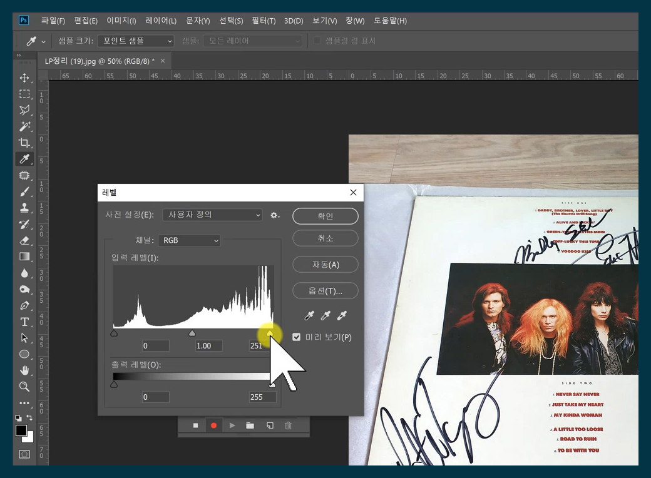Select the Brush tool
This screenshot has height=478, width=651.
[x=24, y=191]
